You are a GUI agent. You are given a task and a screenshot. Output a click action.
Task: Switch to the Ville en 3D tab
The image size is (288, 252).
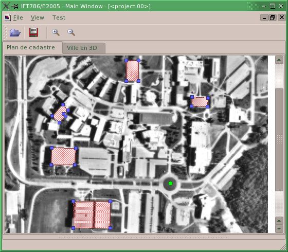click(x=82, y=48)
